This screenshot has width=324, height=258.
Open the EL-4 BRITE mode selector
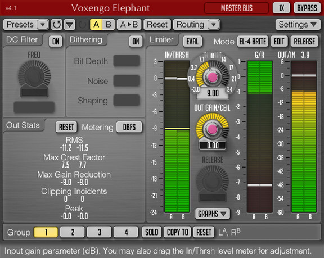point(253,42)
